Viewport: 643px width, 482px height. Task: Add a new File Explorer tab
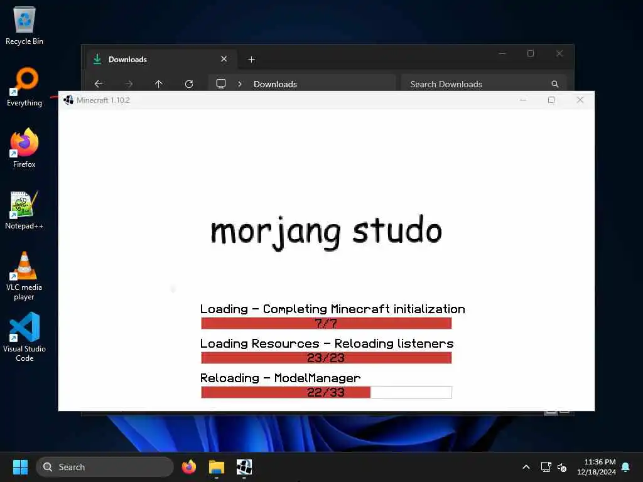coord(251,60)
